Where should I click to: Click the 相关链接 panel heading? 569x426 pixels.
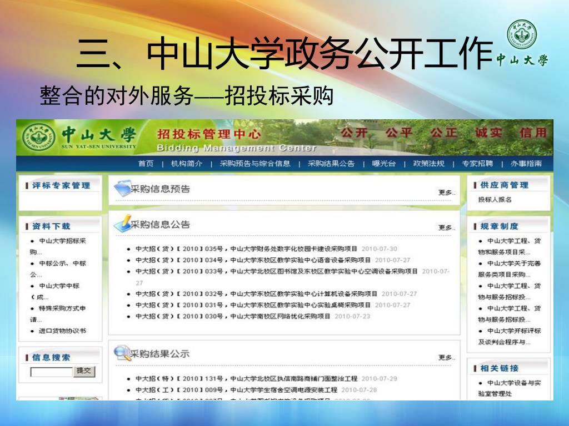[x=500, y=368]
